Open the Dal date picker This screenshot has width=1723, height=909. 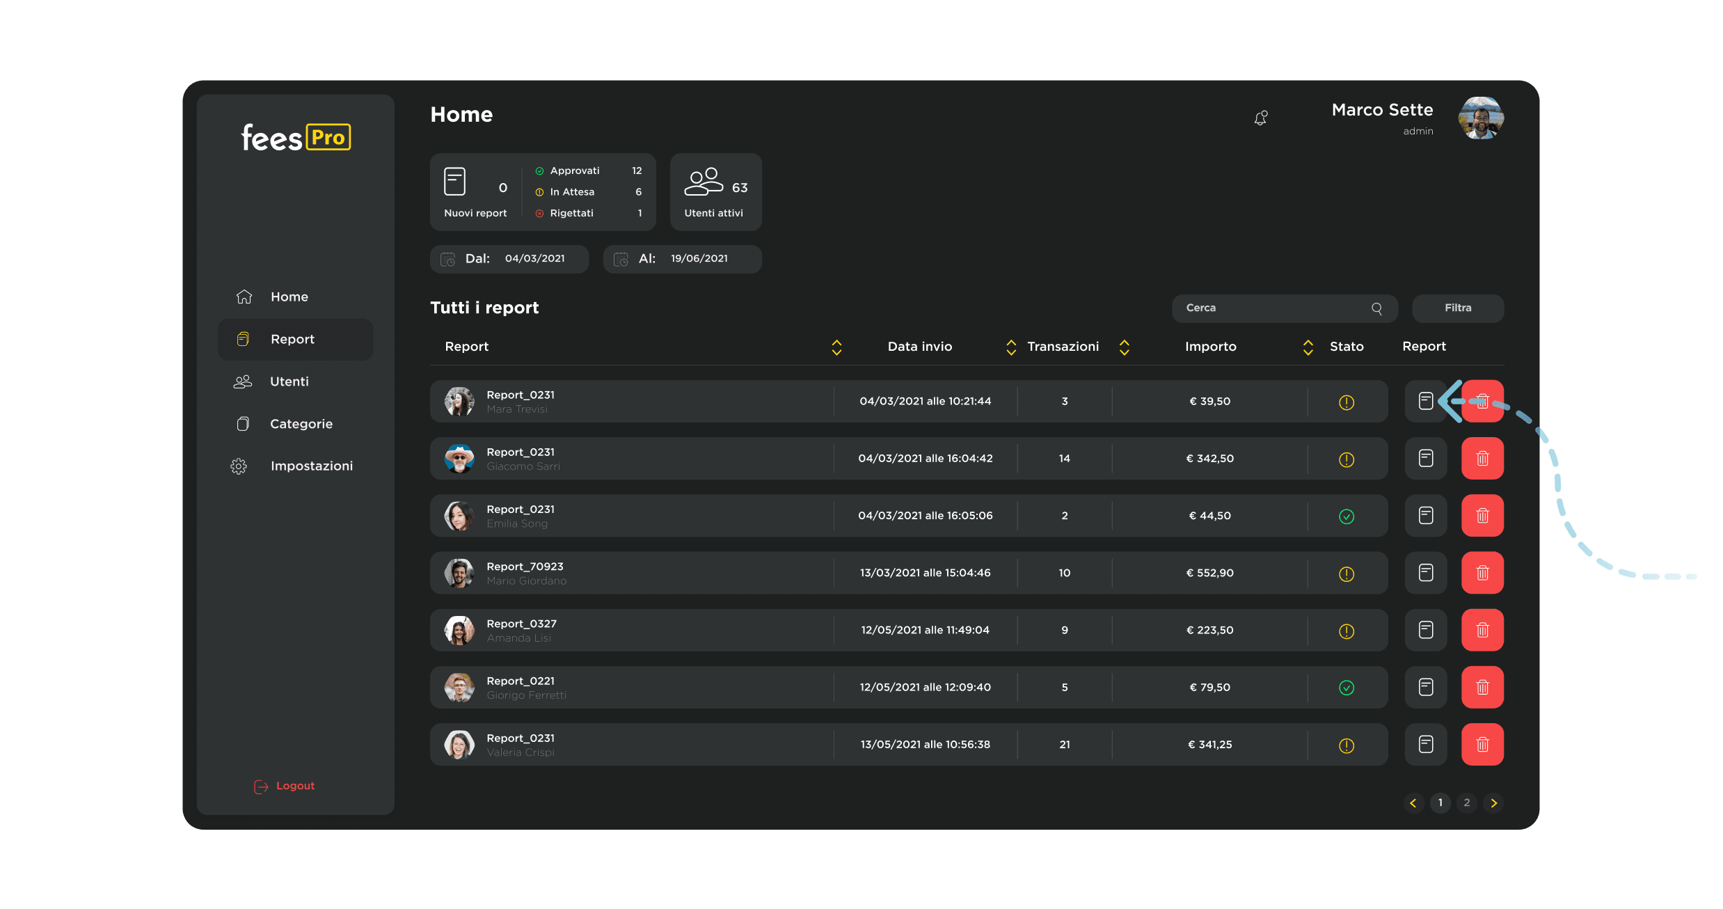pyautogui.click(x=509, y=259)
